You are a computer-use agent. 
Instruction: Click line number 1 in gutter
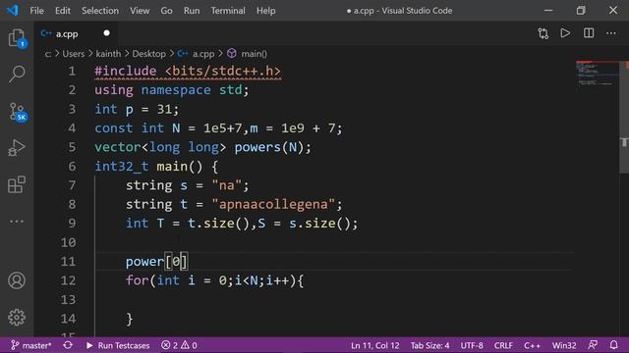point(72,71)
